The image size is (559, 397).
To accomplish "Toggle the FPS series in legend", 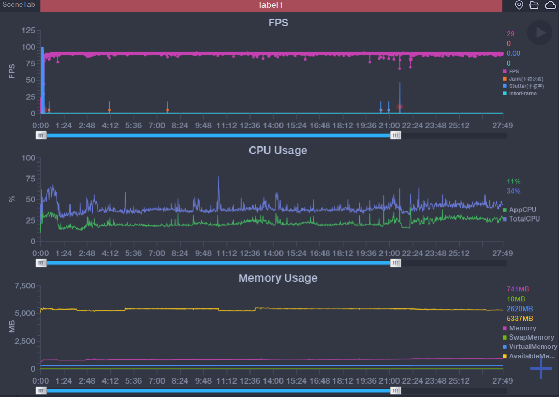I will point(513,72).
